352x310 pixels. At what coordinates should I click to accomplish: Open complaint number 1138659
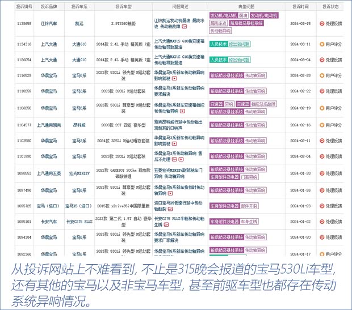[x=24, y=24]
